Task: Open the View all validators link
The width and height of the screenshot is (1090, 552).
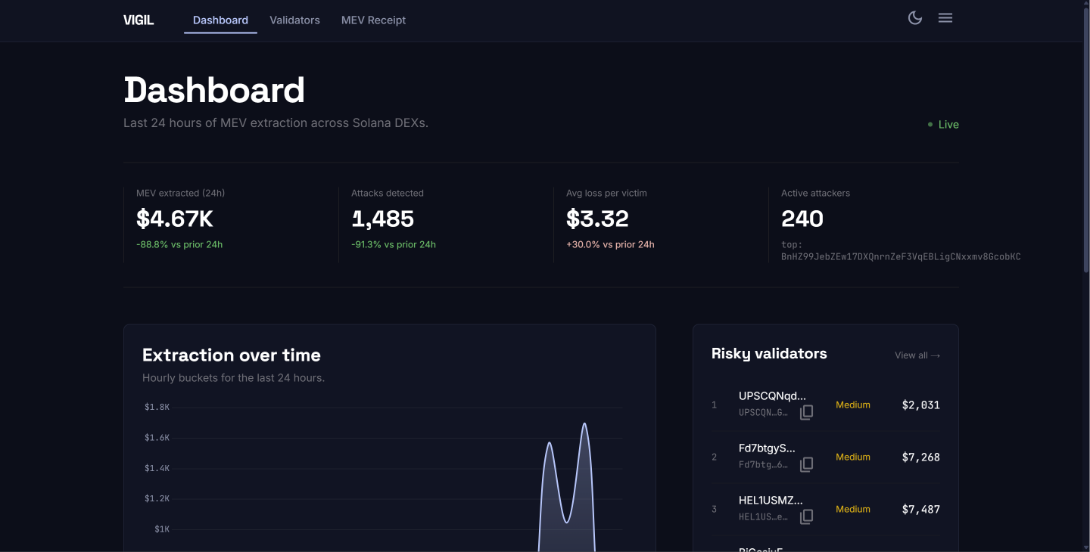Action: [x=917, y=355]
